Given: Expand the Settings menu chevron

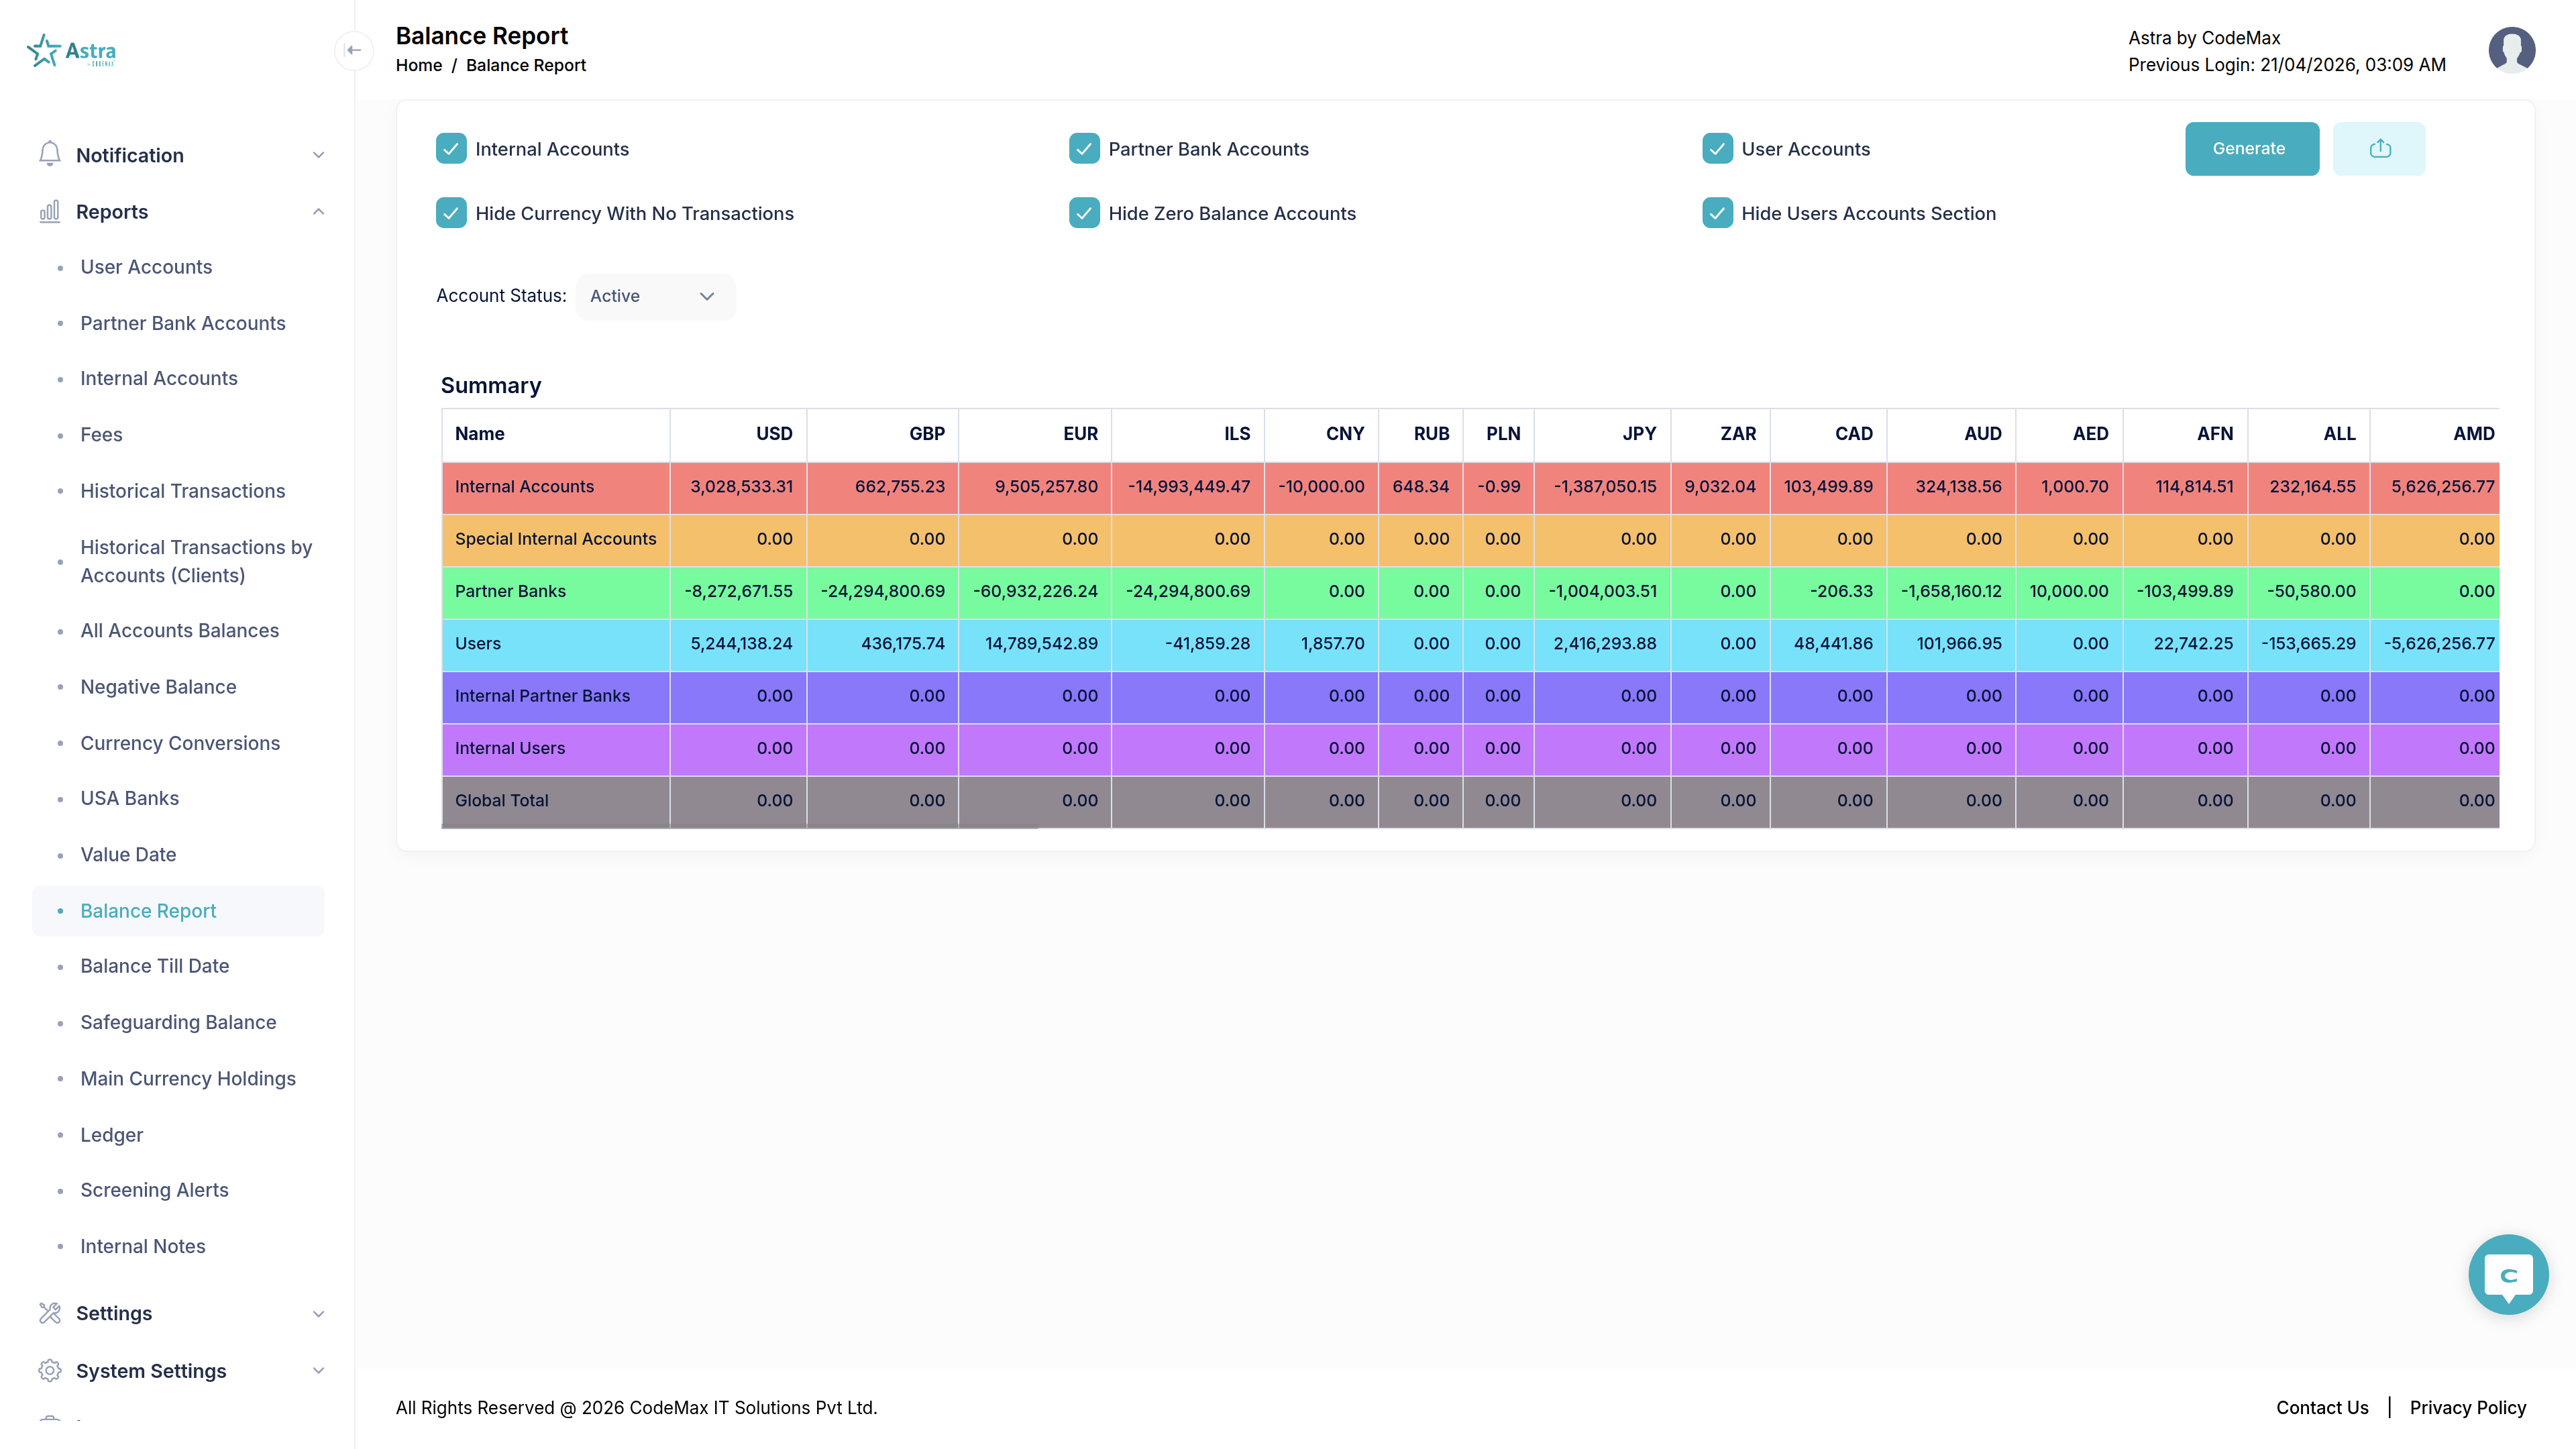Looking at the screenshot, I should click(x=318, y=1313).
